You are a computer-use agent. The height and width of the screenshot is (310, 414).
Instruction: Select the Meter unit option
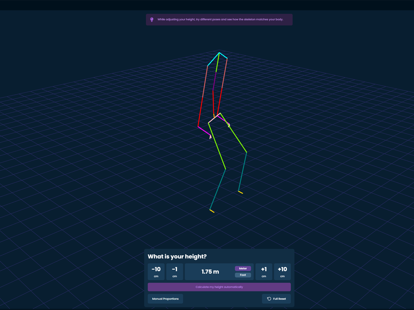[x=243, y=268]
